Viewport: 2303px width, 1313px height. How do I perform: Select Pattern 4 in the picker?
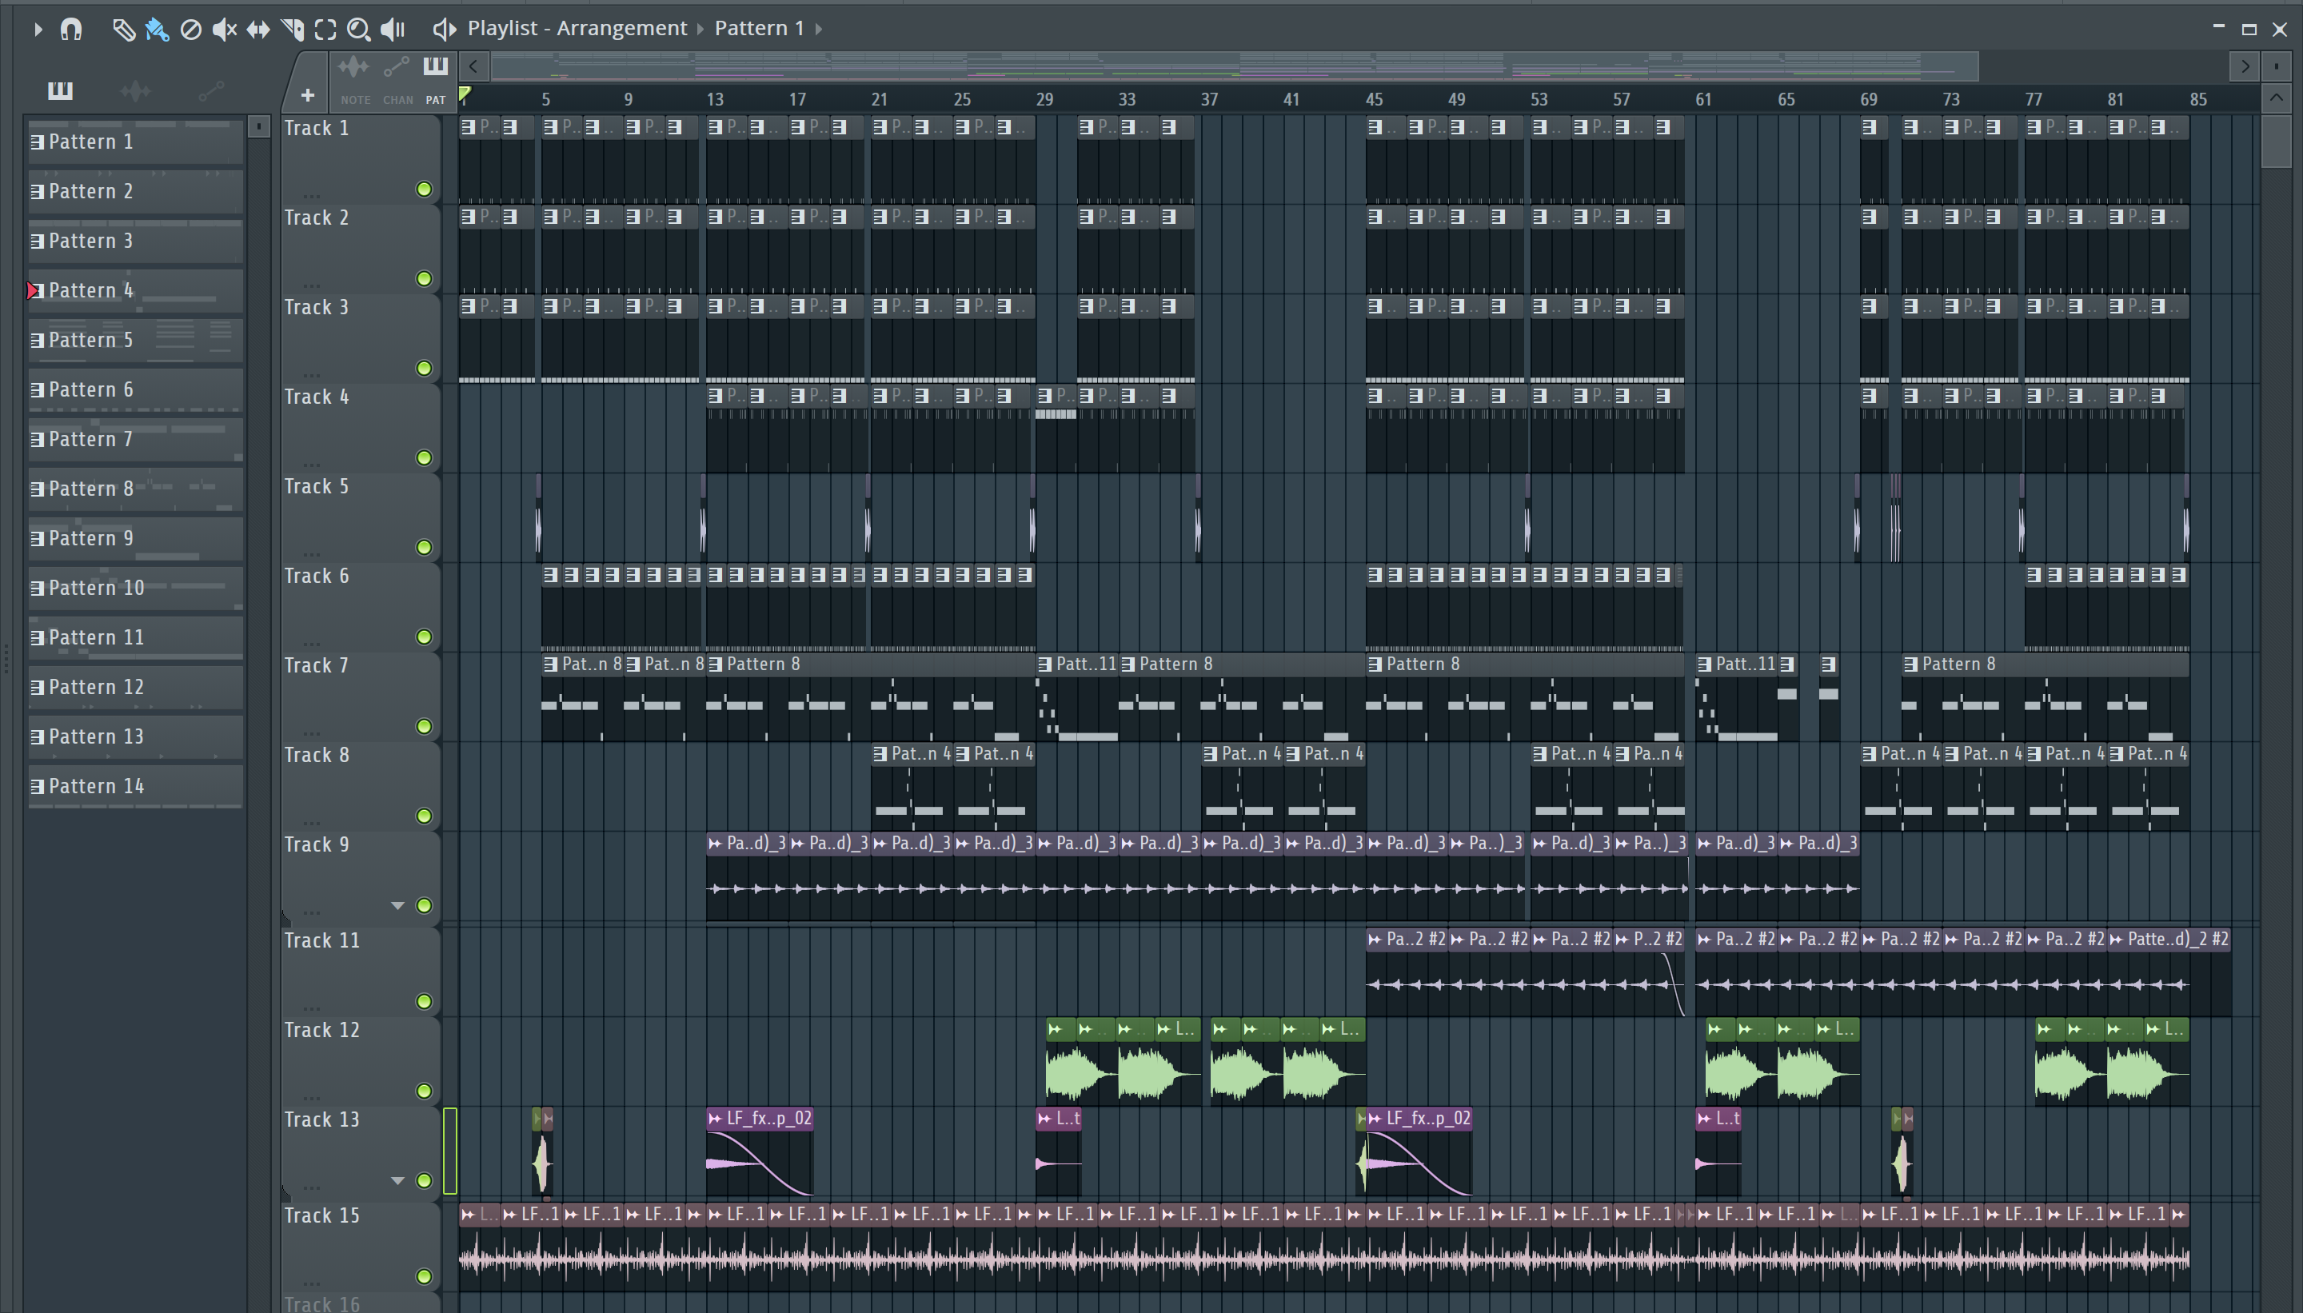coord(135,290)
